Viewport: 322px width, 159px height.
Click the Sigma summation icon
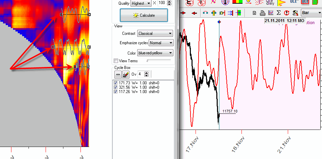[279, 13]
